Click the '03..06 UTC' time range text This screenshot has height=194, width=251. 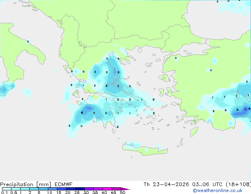[x=207, y=184]
